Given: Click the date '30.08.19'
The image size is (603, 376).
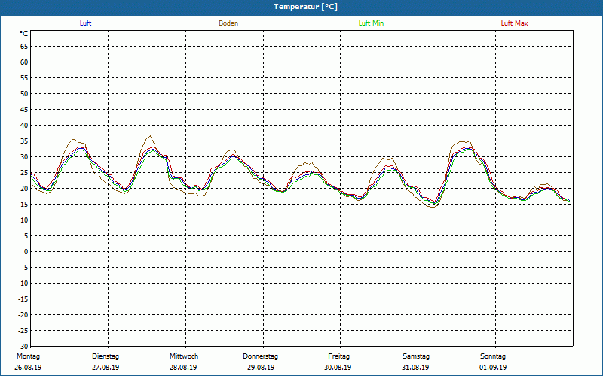Looking at the screenshot, I should (x=338, y=368).
